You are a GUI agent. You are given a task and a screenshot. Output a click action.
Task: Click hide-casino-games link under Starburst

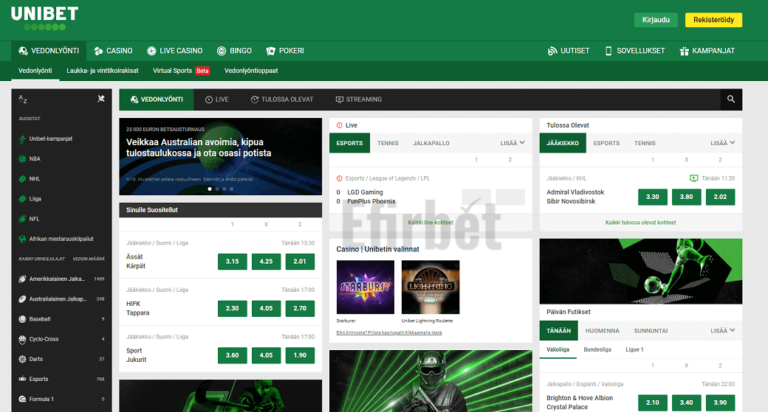click(x=389, y=333)
